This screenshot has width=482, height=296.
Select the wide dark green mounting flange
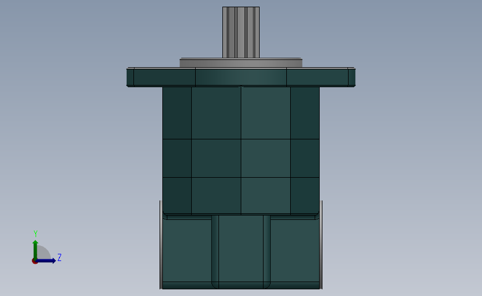point(241,77)
